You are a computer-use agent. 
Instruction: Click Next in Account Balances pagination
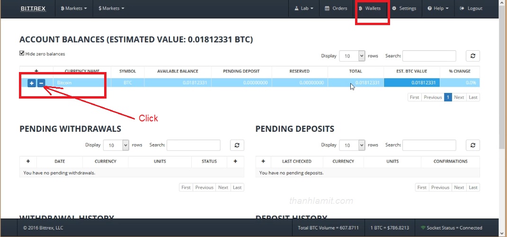click(x=459, y=98)
